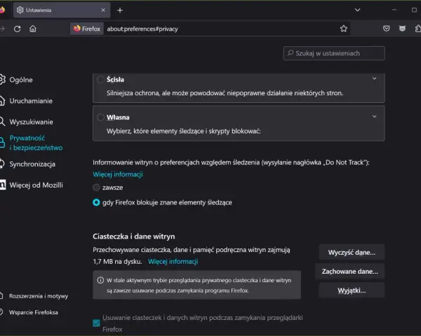The width and height of the screenshot is (421, 336).
Task: Click the Szukaj w ustawieniach search field
Action: (x=334, y=53)
